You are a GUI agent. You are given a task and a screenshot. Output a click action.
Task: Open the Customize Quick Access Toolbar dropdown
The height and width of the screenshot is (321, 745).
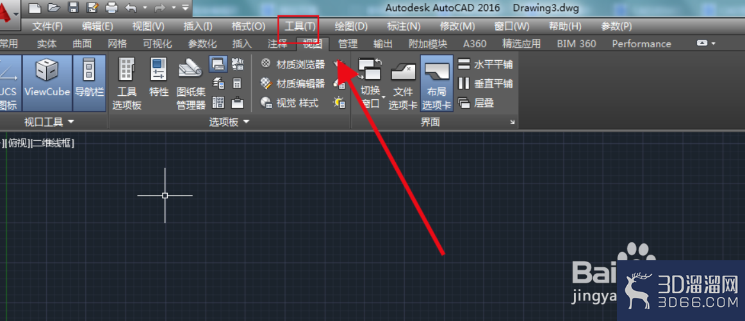(185, 8)
